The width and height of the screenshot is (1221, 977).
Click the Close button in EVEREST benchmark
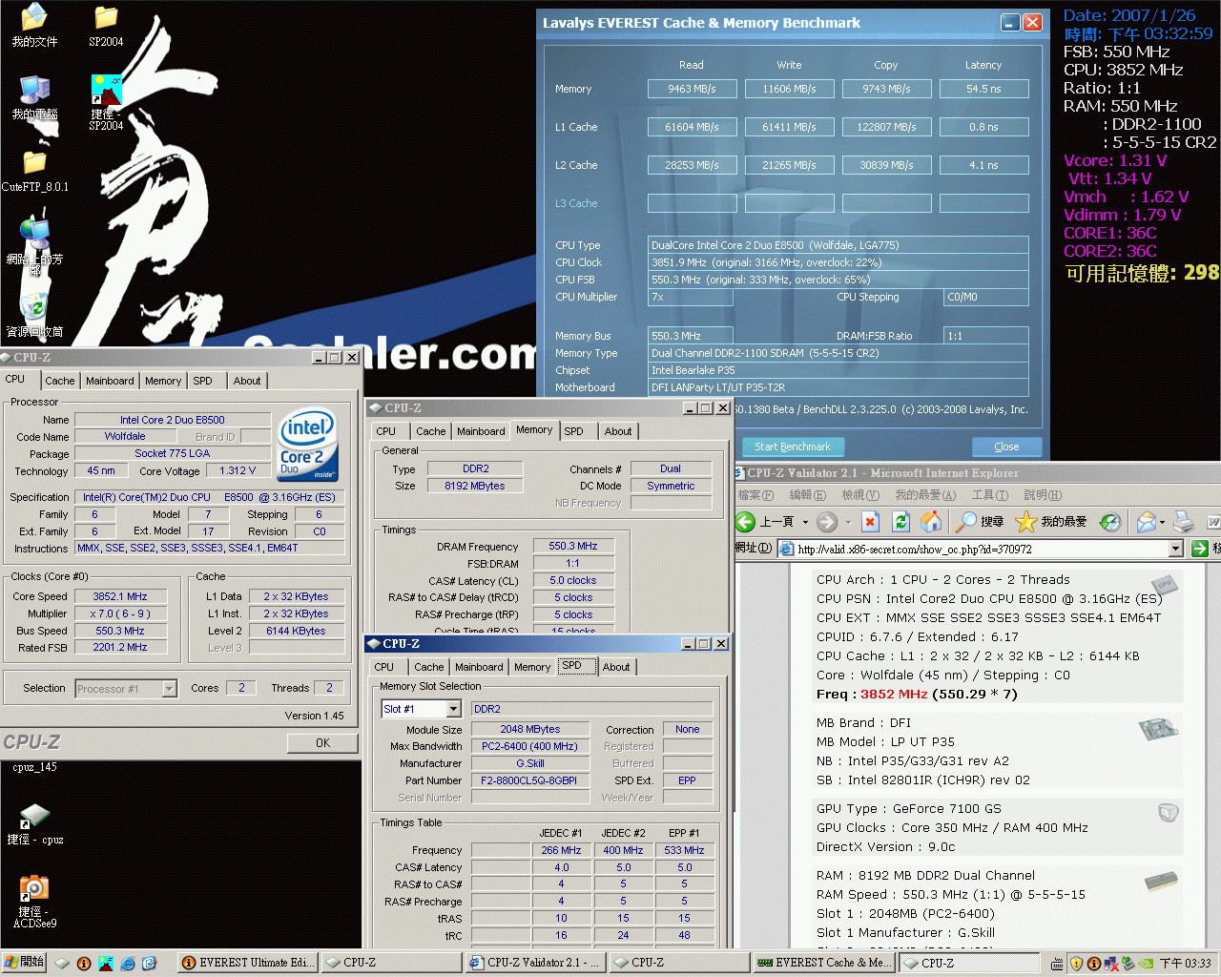coord(1006,447)
